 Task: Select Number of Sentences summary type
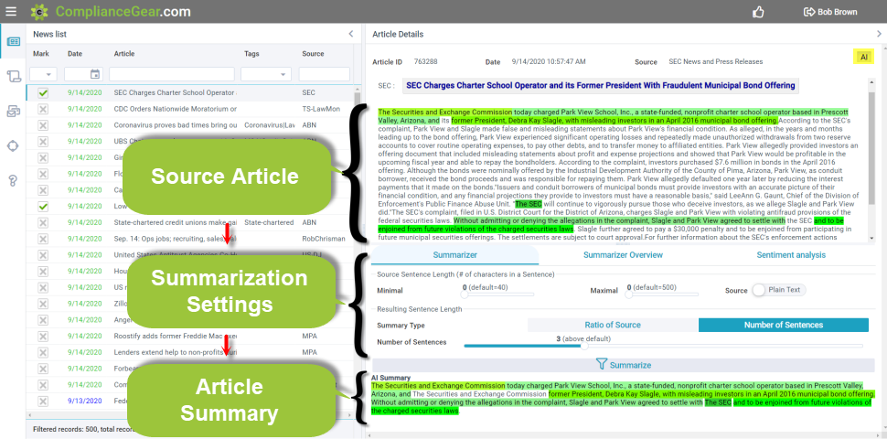pos(784,326)
